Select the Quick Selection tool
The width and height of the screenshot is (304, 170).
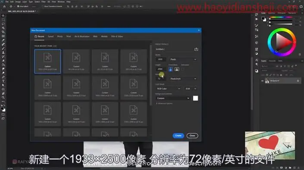tap(3, 28)
